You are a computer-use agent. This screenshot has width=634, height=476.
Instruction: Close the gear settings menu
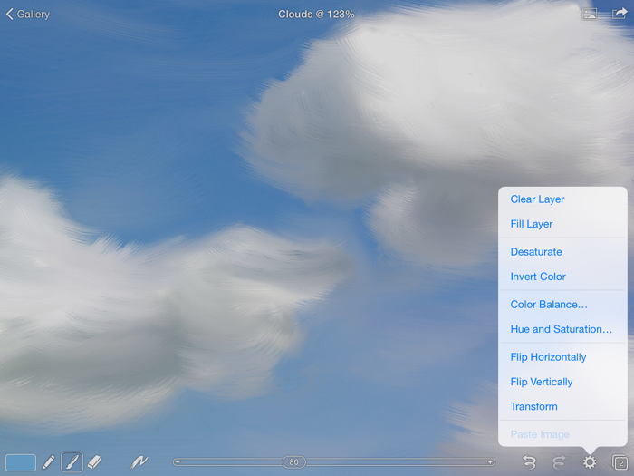click(x=590, y=461)
